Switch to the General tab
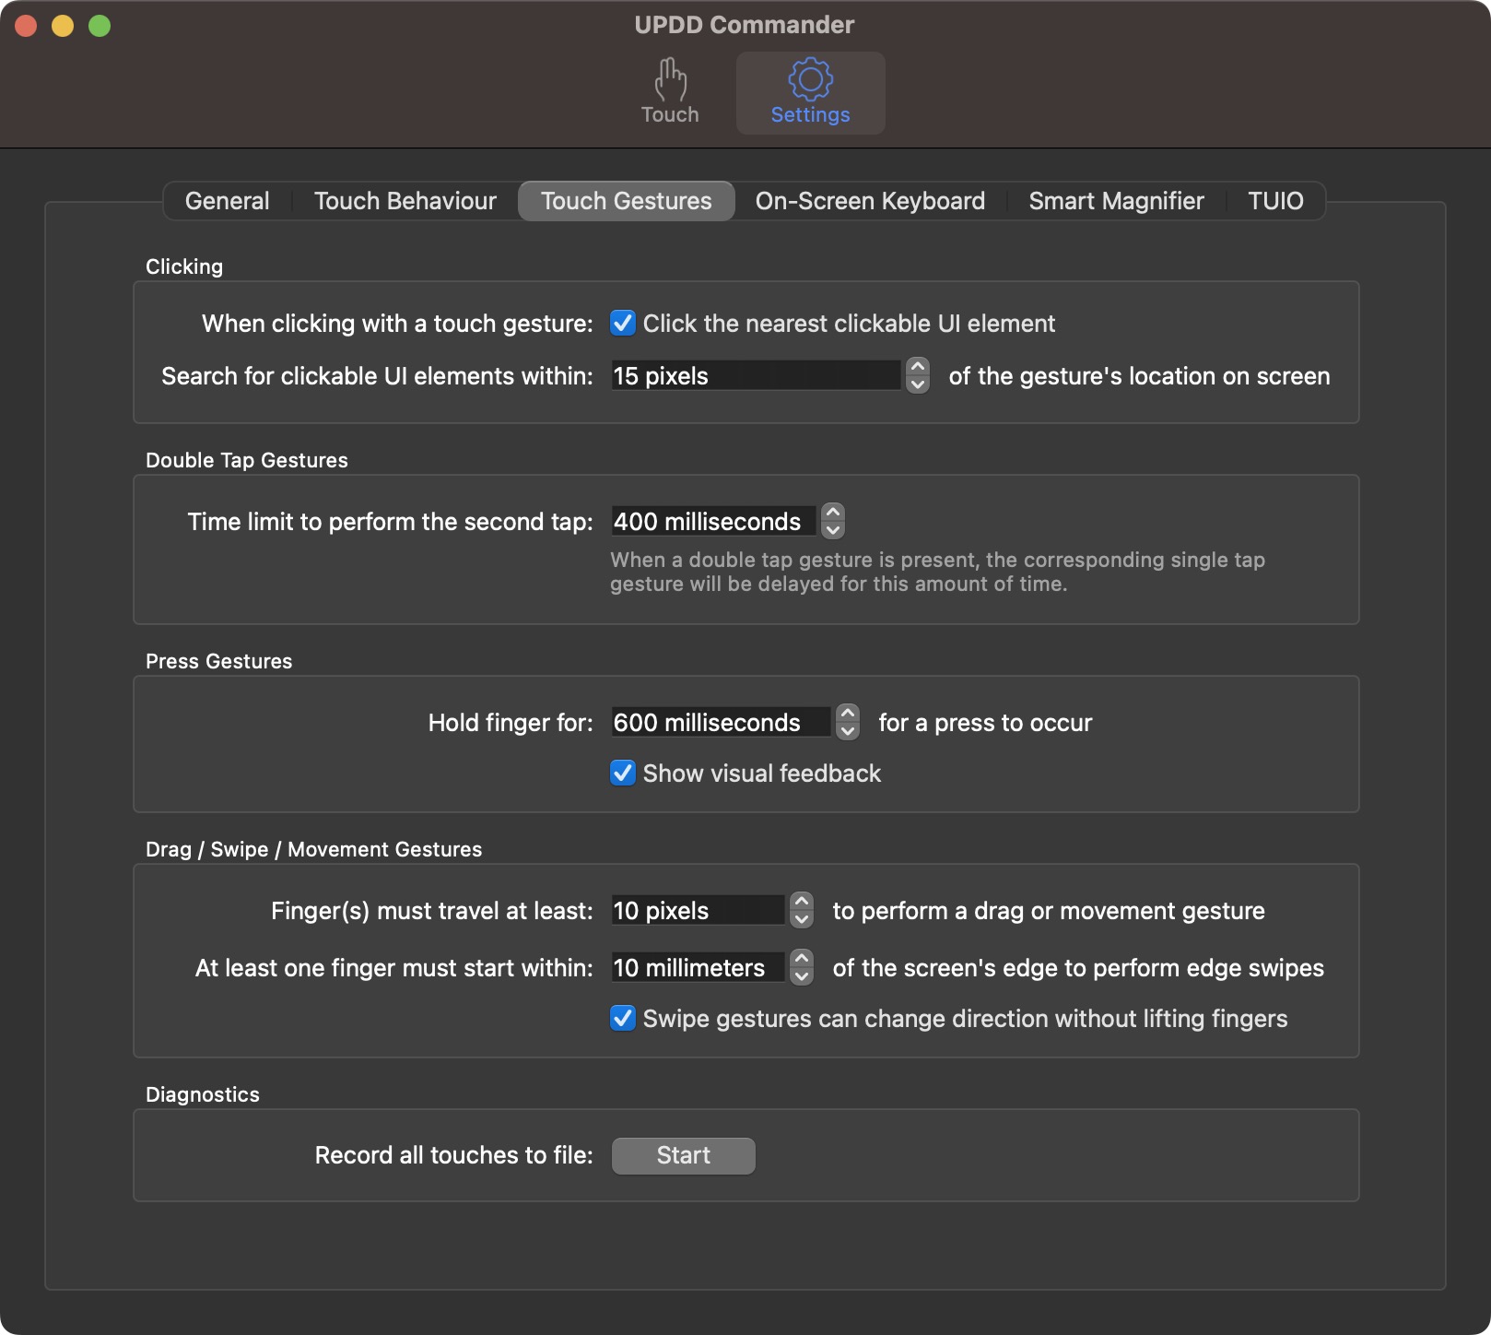Viewport: 1491px width, 1335px height. (228, 201)
